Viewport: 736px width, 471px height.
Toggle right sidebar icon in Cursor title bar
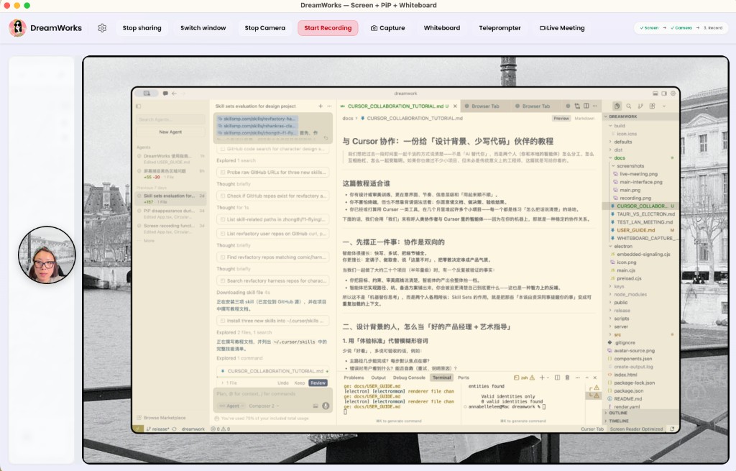(x=663, y=93)
